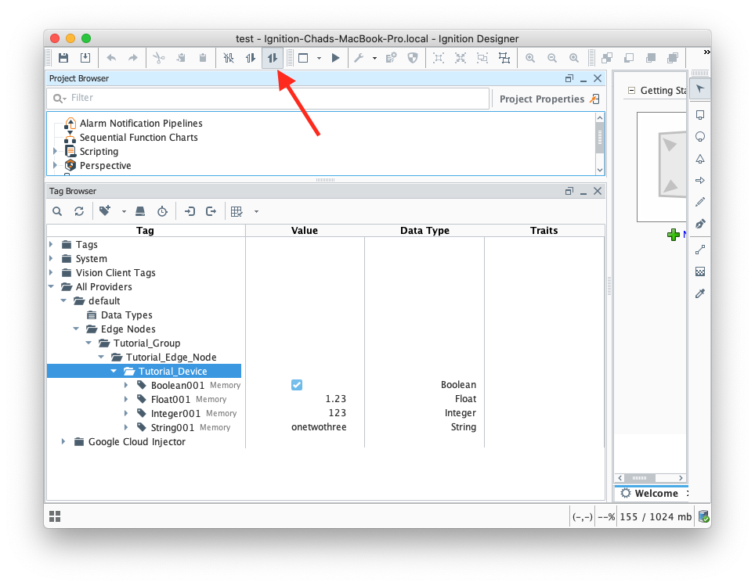This screenshot has width=755, height=586.
Task: Enable read/write communication mode in toolbar
Action: pyautogui.click(x=273, y=58)
